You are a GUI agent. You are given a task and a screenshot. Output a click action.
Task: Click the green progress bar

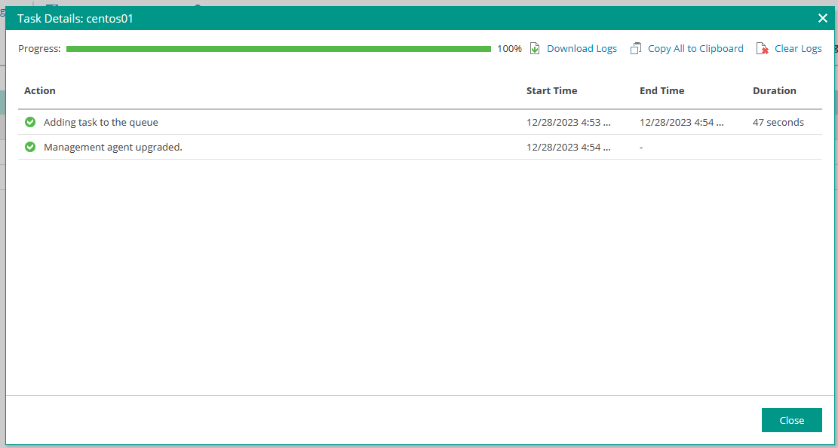pyautogui.click(x=278, y=49)
